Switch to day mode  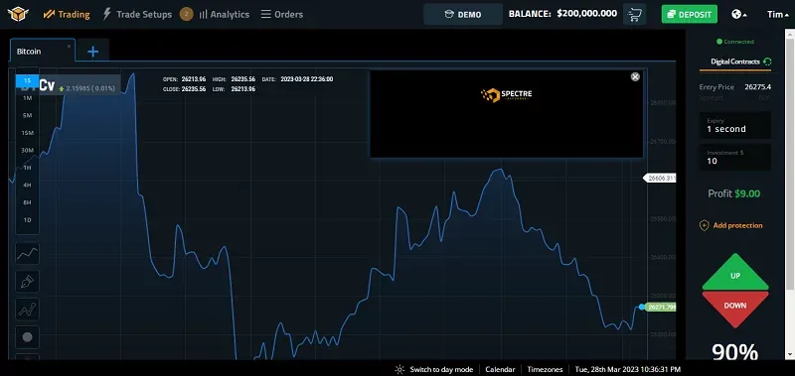pyautogui.click(x=434, y=369)
